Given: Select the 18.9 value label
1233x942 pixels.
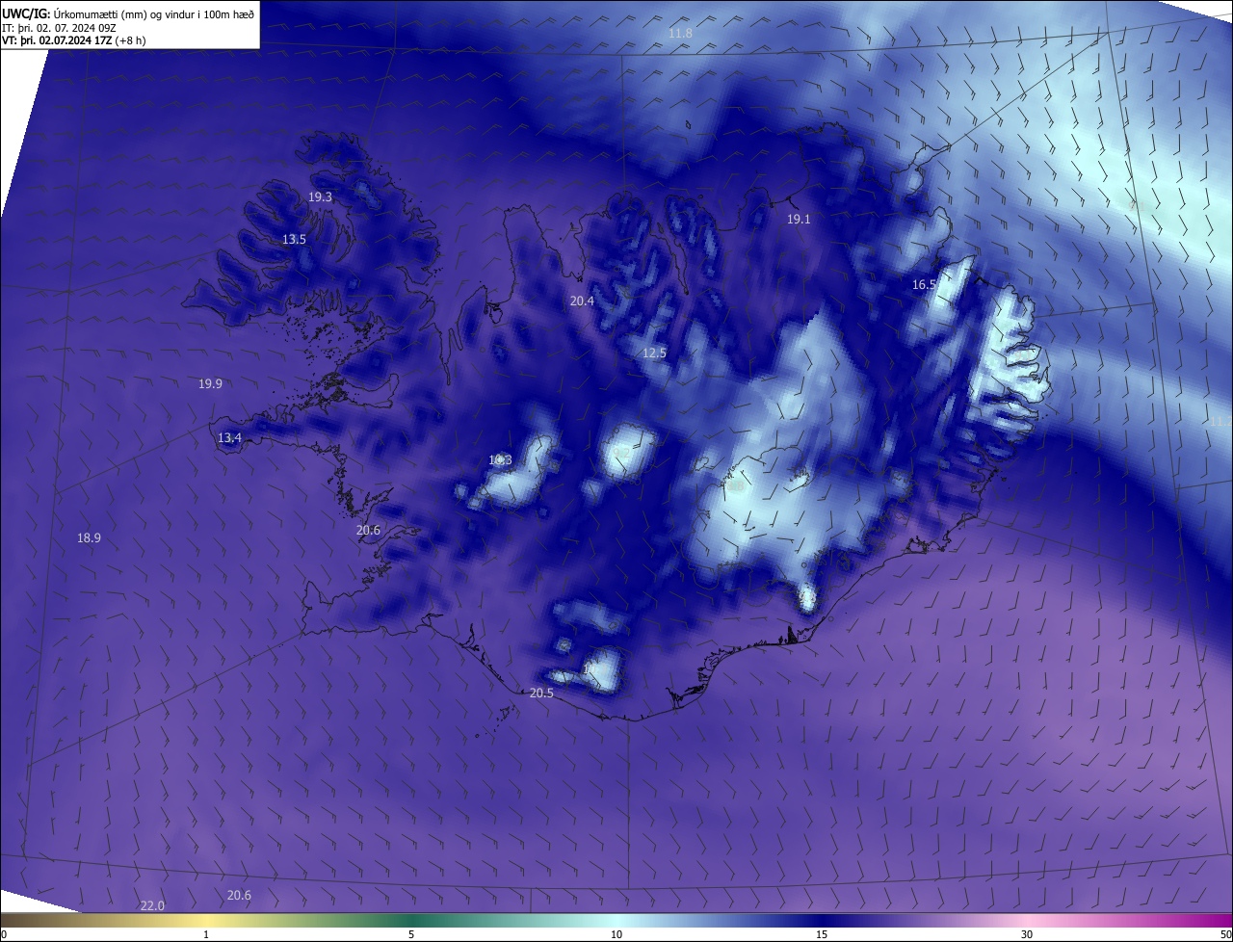Looking at the screenshot, I should pyautogui.click(x=89, y=537).
